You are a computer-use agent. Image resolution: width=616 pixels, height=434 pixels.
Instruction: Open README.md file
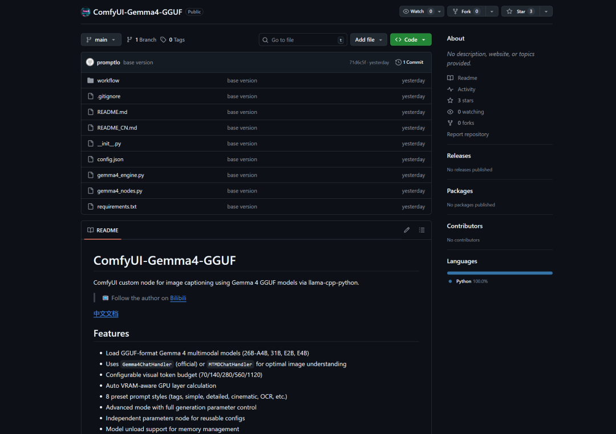(112, 112)
